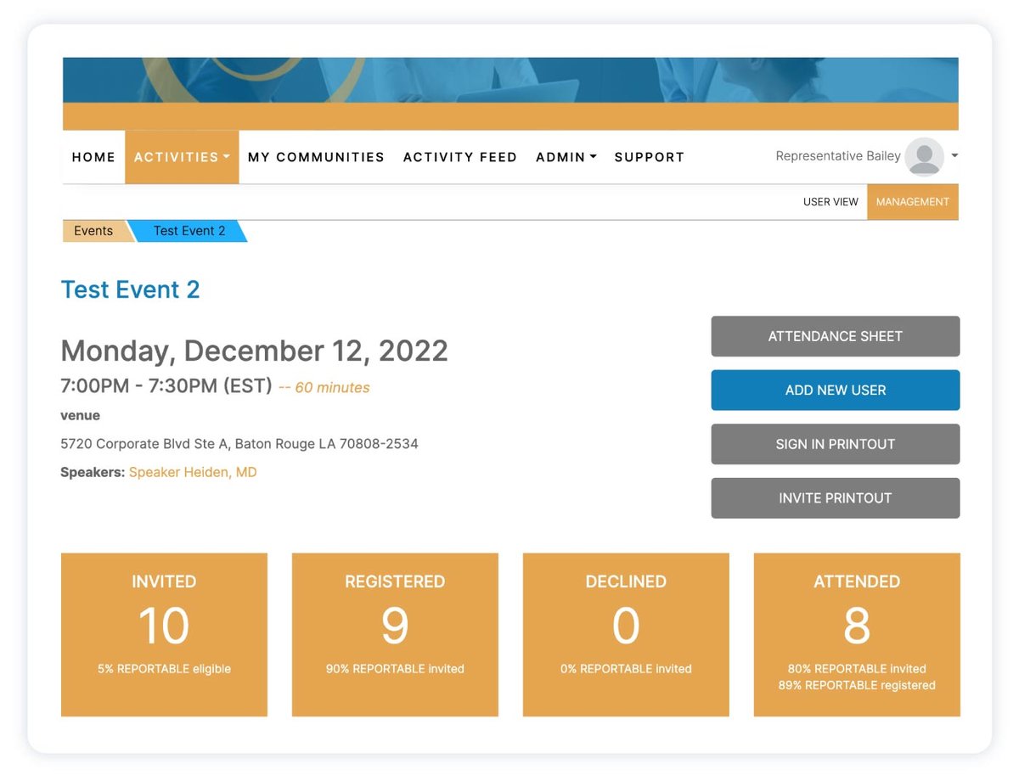
Task: Click the REGISTERED statistics tile
Action: pos(395,634)
